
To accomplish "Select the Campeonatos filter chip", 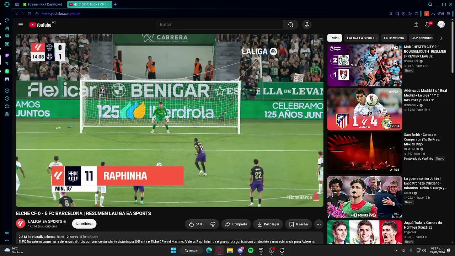I will click(422, 38).
